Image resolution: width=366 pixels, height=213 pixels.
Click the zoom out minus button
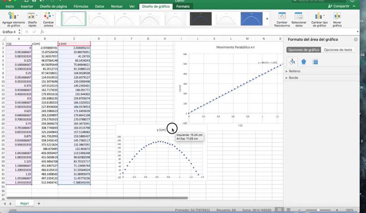point(299,210)
